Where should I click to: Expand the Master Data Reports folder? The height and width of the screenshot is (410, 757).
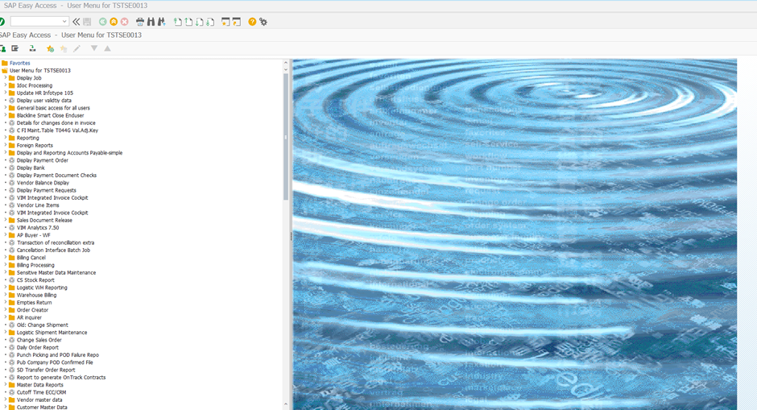coord(5,385)
